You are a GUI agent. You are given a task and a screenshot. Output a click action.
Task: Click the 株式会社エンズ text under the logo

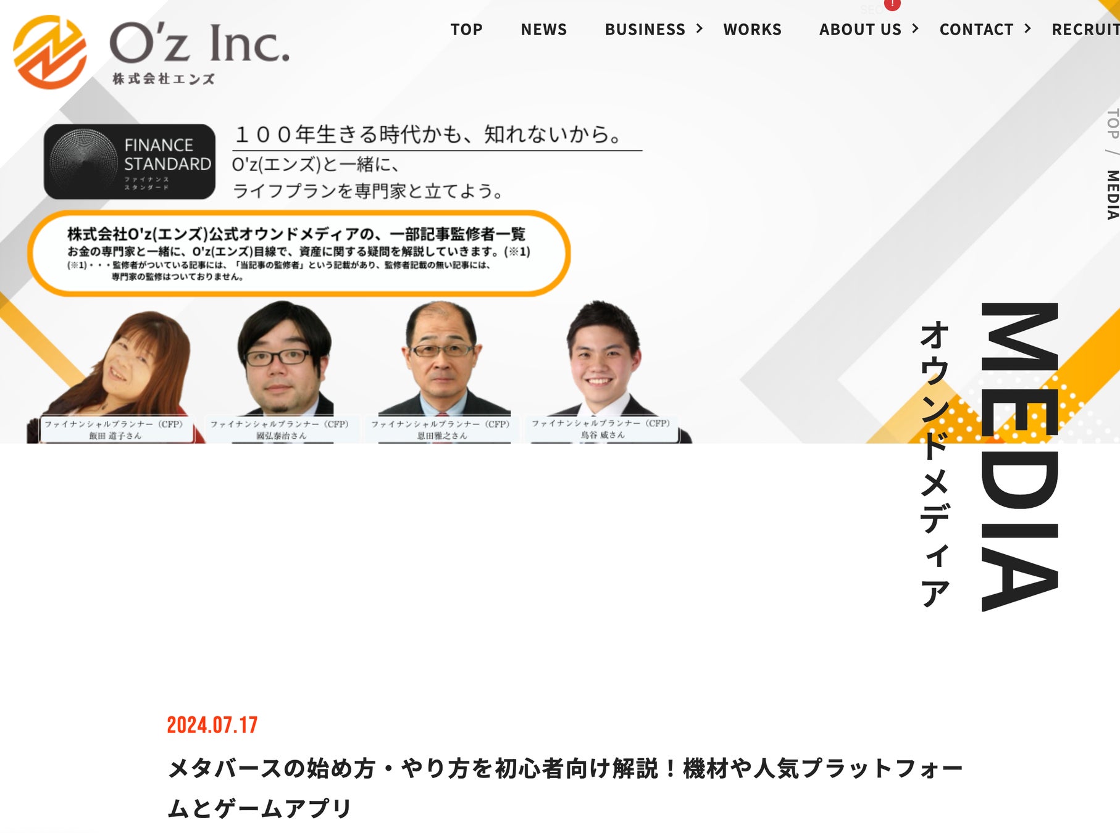click(164, 78)
